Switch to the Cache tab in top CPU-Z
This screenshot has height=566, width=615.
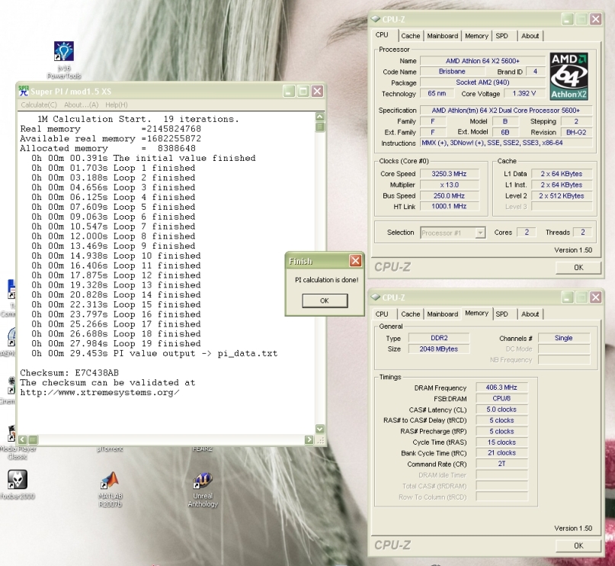tap(411, 36)
